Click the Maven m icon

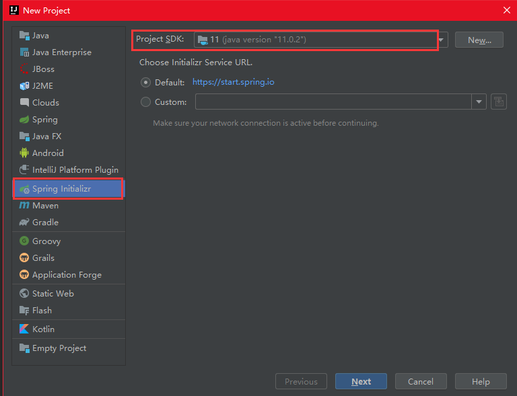pyautogui.click(x=24, y=206)
